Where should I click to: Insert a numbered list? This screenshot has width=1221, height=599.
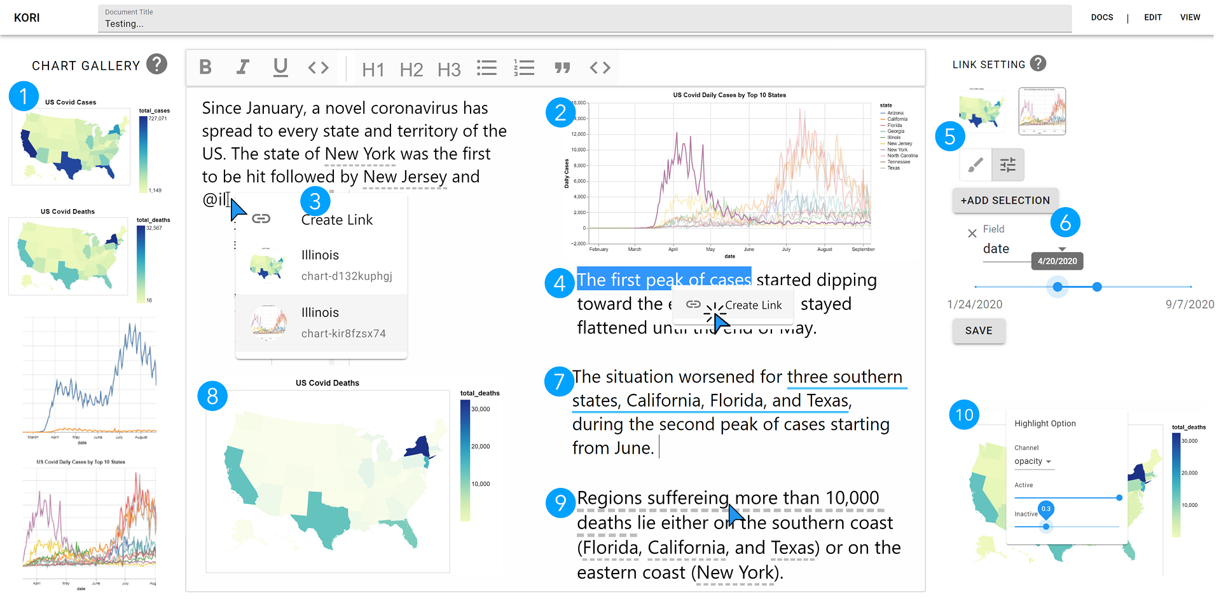[524, 67]
